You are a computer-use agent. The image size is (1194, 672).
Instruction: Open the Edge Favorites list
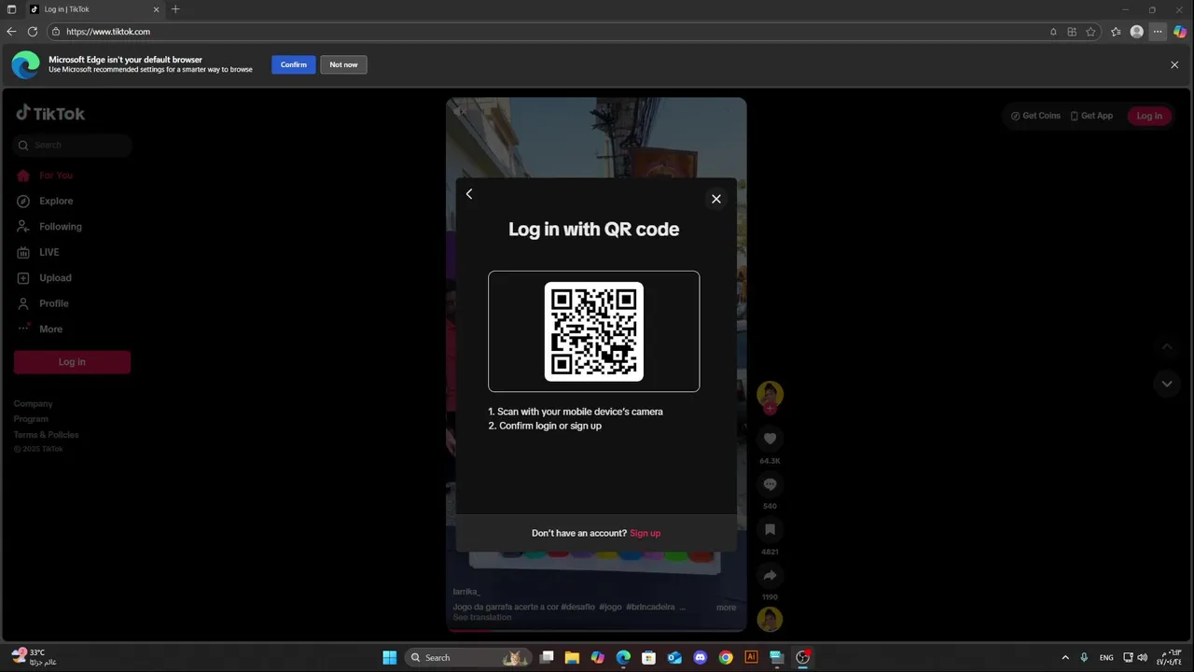pos(1116,32)
